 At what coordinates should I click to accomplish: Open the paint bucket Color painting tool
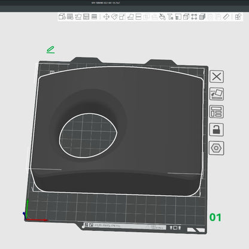162,17
